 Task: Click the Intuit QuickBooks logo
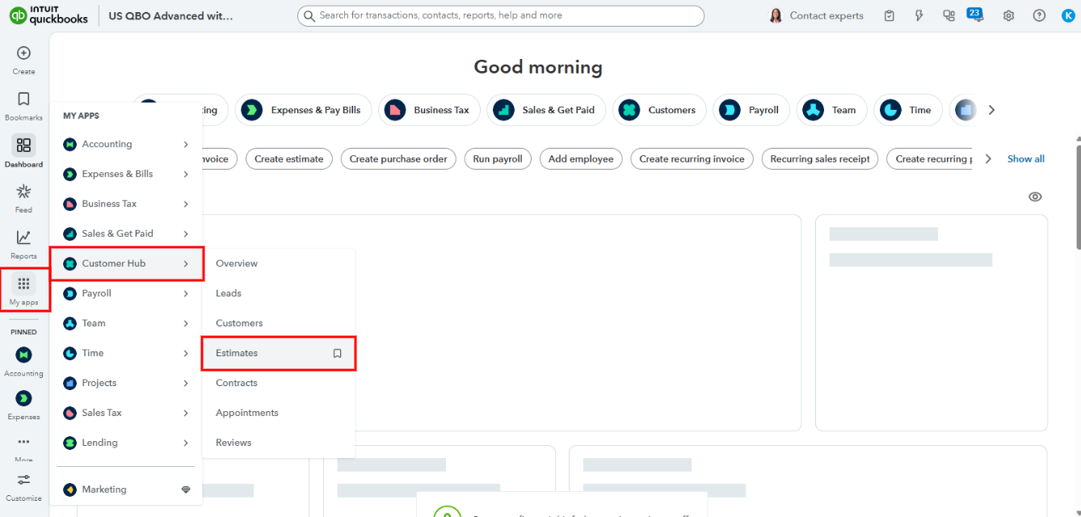pyautogui.click(x=48, y=15)
